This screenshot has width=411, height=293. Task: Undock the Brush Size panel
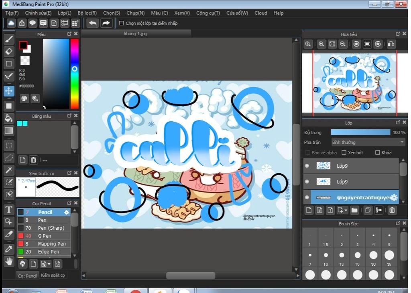[398, 223]
